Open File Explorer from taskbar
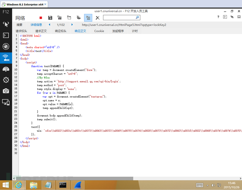 [x=33, y=185]
